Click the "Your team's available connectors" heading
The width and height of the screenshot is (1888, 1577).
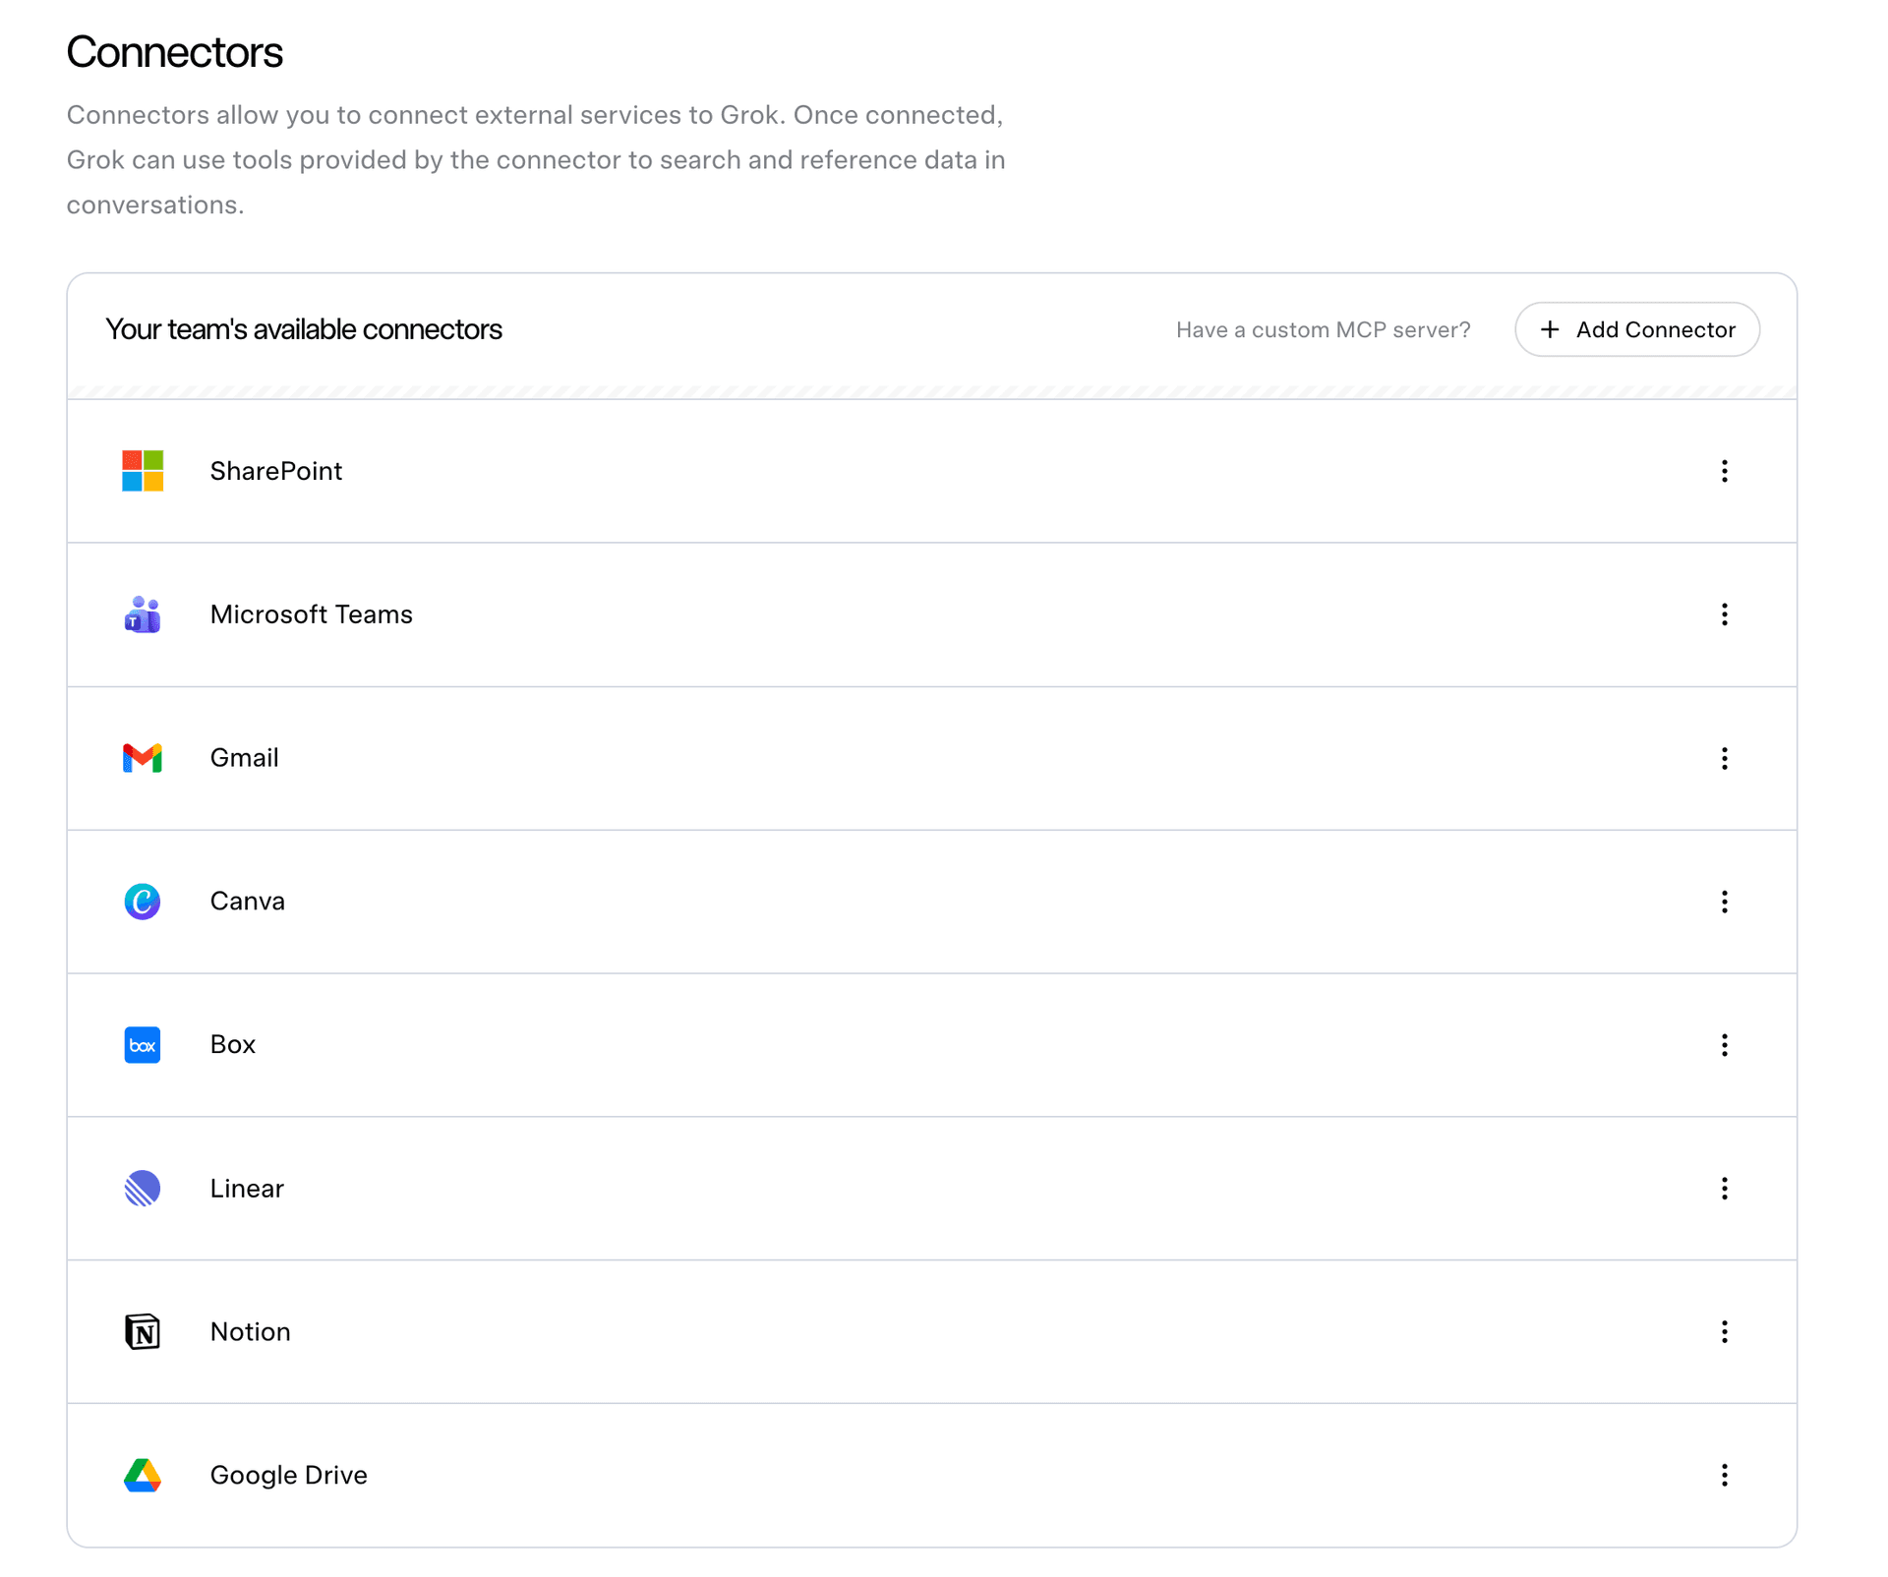[304, 329]
